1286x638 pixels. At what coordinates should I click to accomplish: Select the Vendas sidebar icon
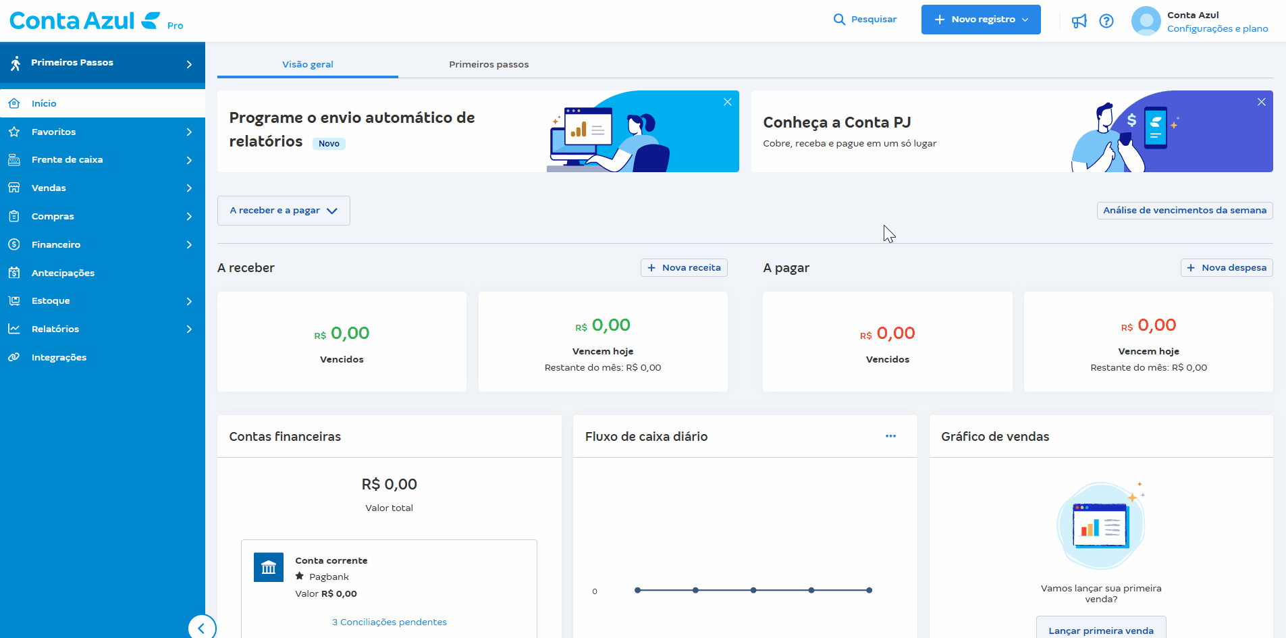pyautogui.click(x=15, y=188)
